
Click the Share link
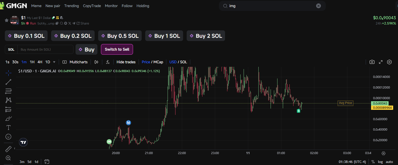click(83, 23)
